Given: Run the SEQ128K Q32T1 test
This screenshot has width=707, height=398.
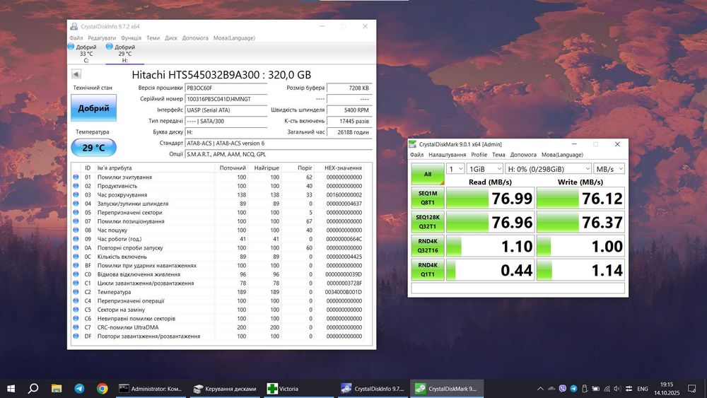Looking at the screenshot, I should (x=428, y=222).
